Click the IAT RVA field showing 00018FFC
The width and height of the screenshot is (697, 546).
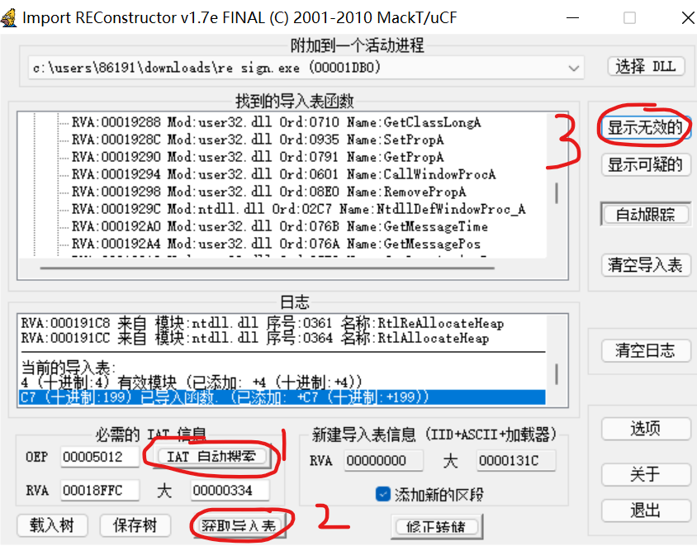[x=100, y=491]
